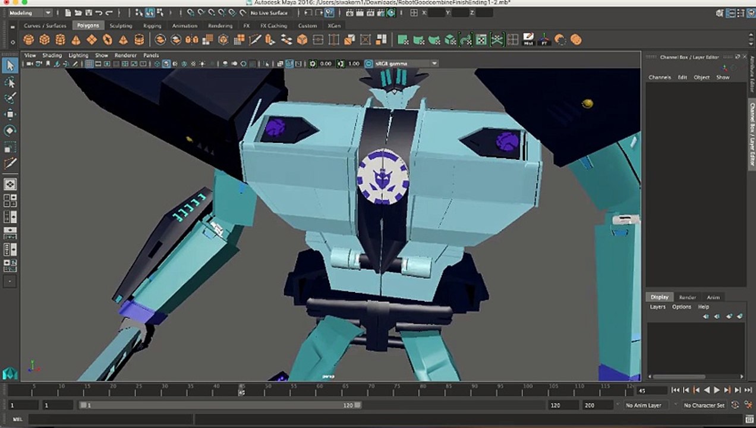Activate the Lasso select tool

pos(10,81)
